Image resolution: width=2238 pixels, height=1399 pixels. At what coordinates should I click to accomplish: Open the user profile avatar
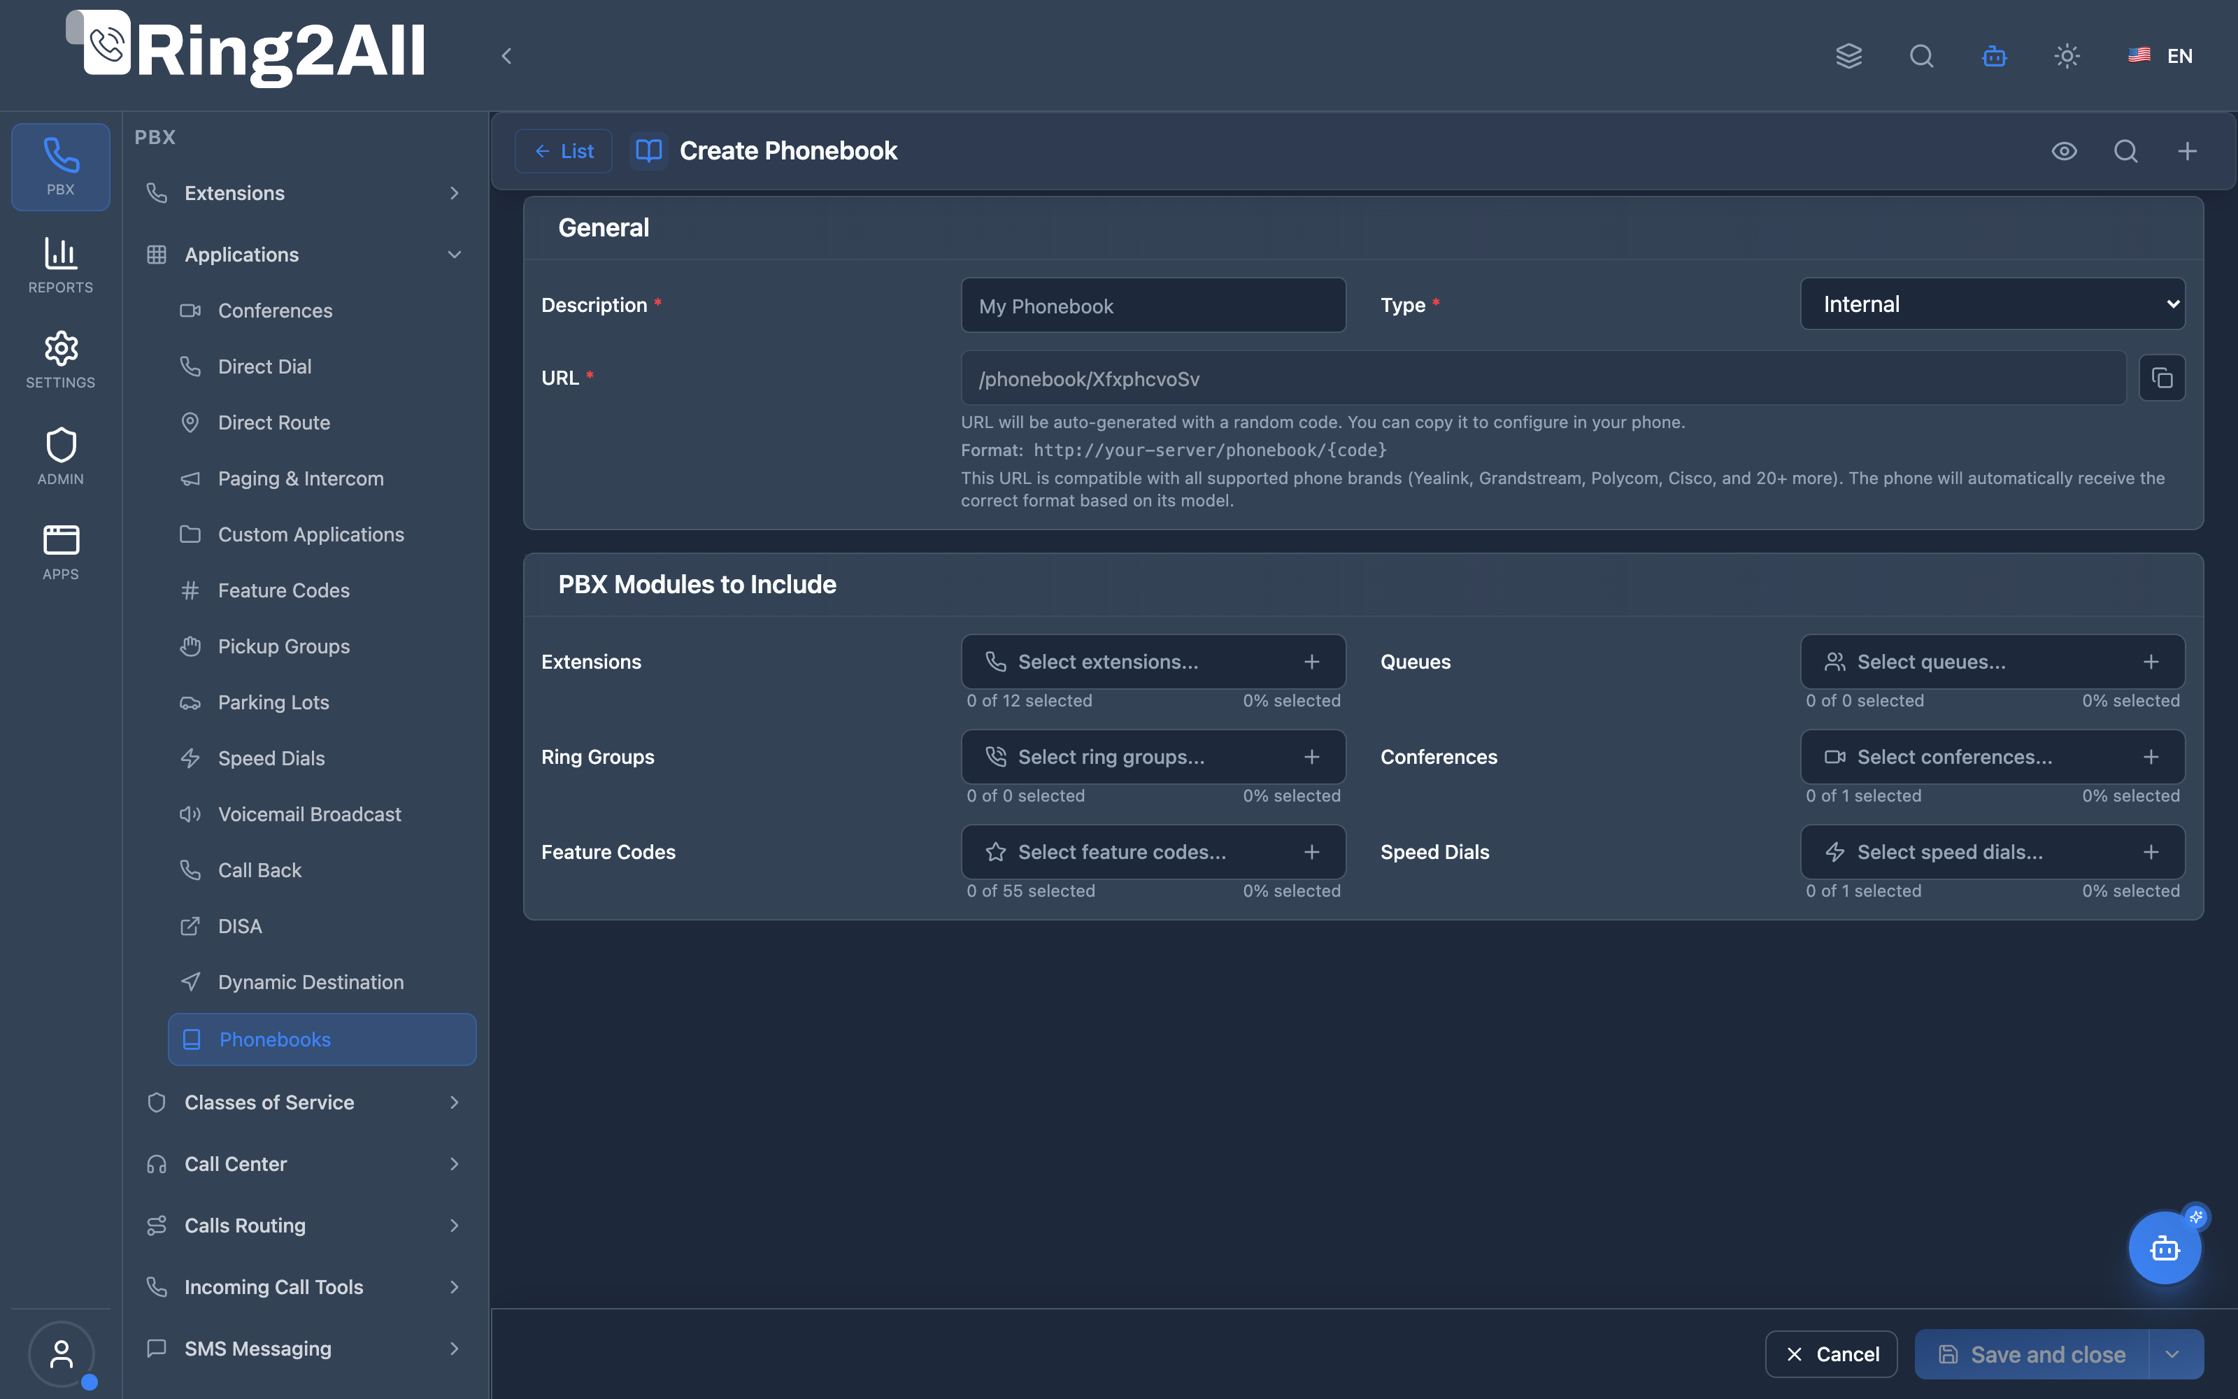click(x=61, y=1354)
